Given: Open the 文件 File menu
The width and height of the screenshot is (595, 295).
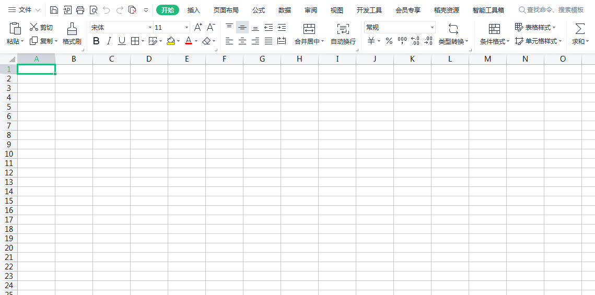Looking at the screenshot, I should 25,10.
